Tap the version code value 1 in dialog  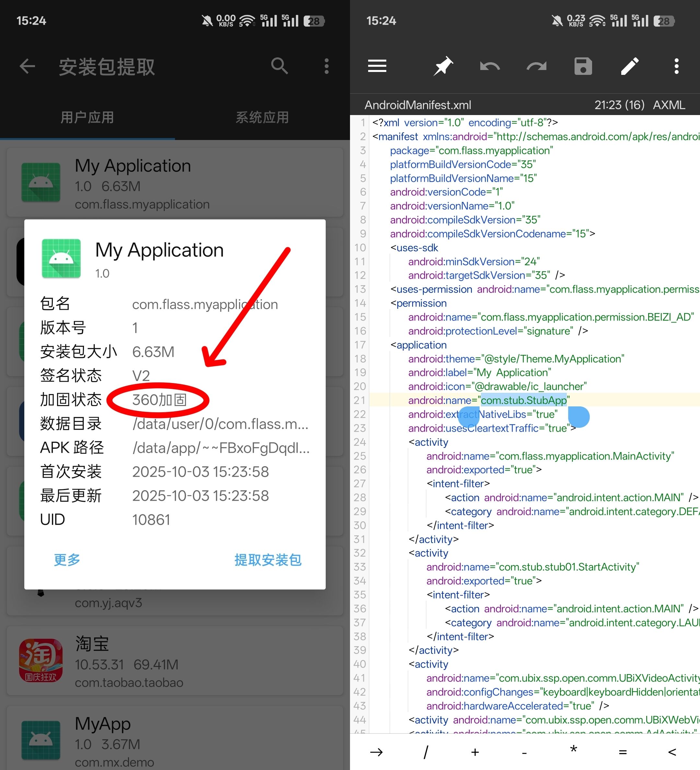(135, 328)
